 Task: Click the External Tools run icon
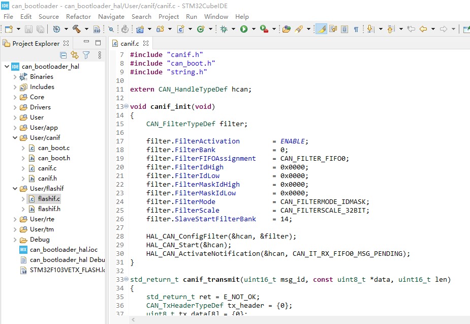pyautogui.click(x=264, y=29)
